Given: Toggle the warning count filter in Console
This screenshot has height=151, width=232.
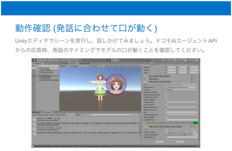Looking at the screenshot, I should [x=135, y=115].
